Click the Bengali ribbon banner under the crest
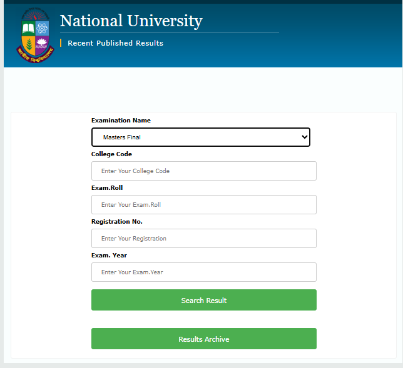 click(x=34, y=57)
